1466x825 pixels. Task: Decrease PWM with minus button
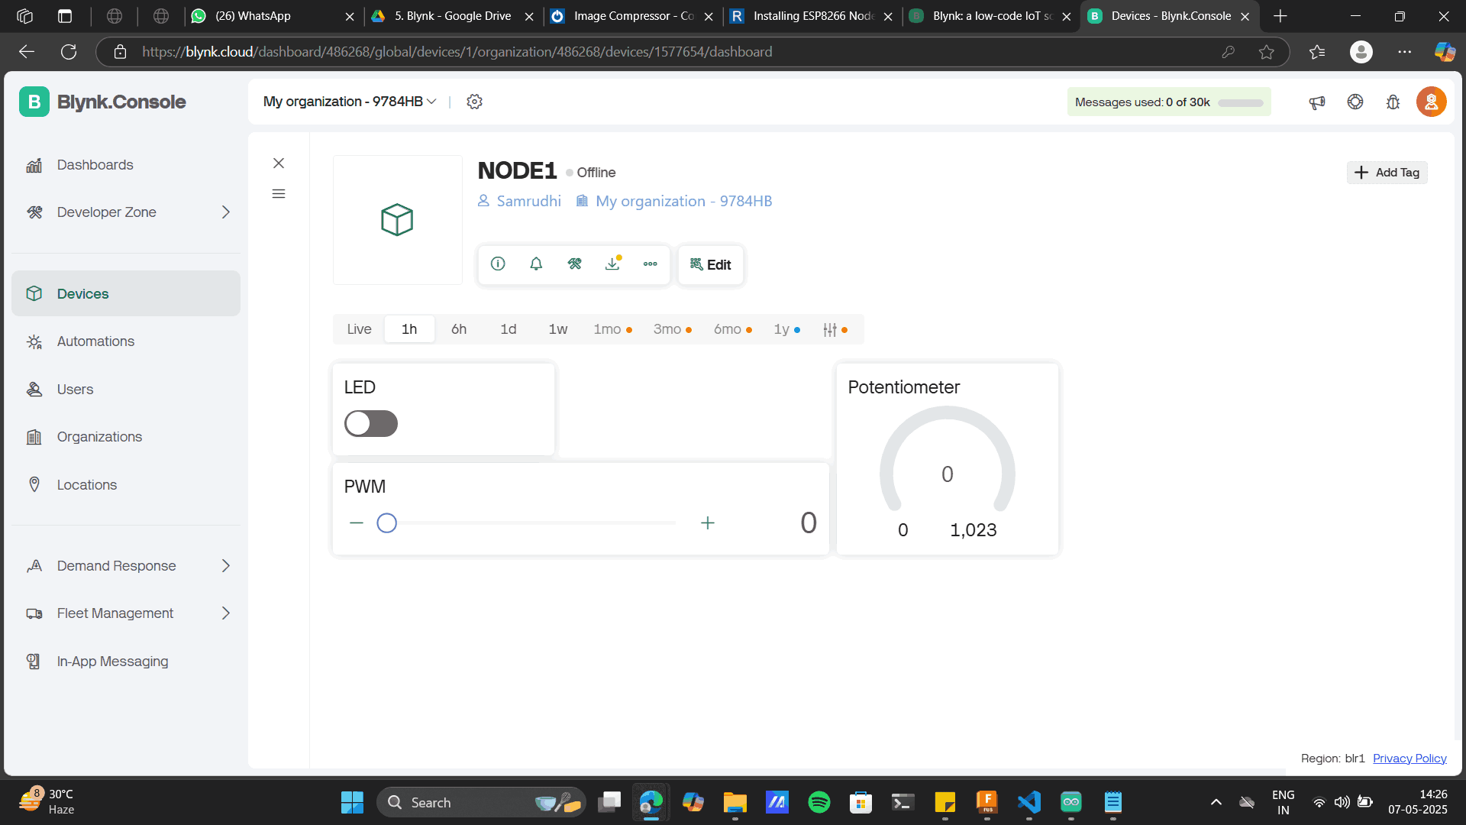tap(356, 523)
